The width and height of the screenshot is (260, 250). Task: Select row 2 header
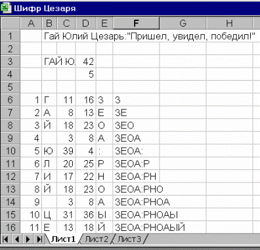[x=11, y=49]
